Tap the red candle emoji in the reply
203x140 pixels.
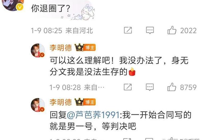tap(132, 72)
